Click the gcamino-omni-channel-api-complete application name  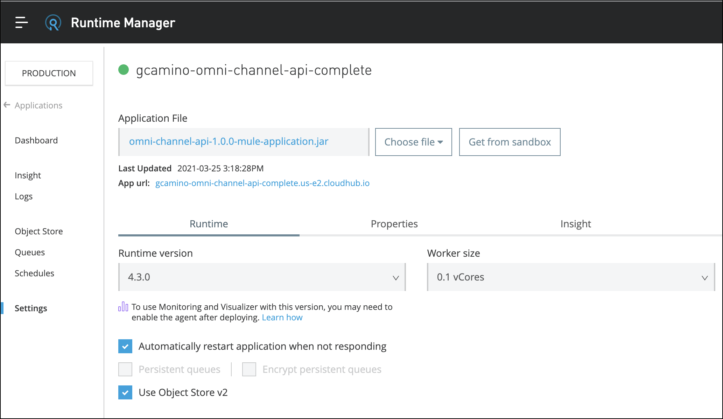(x=254, y=70)
